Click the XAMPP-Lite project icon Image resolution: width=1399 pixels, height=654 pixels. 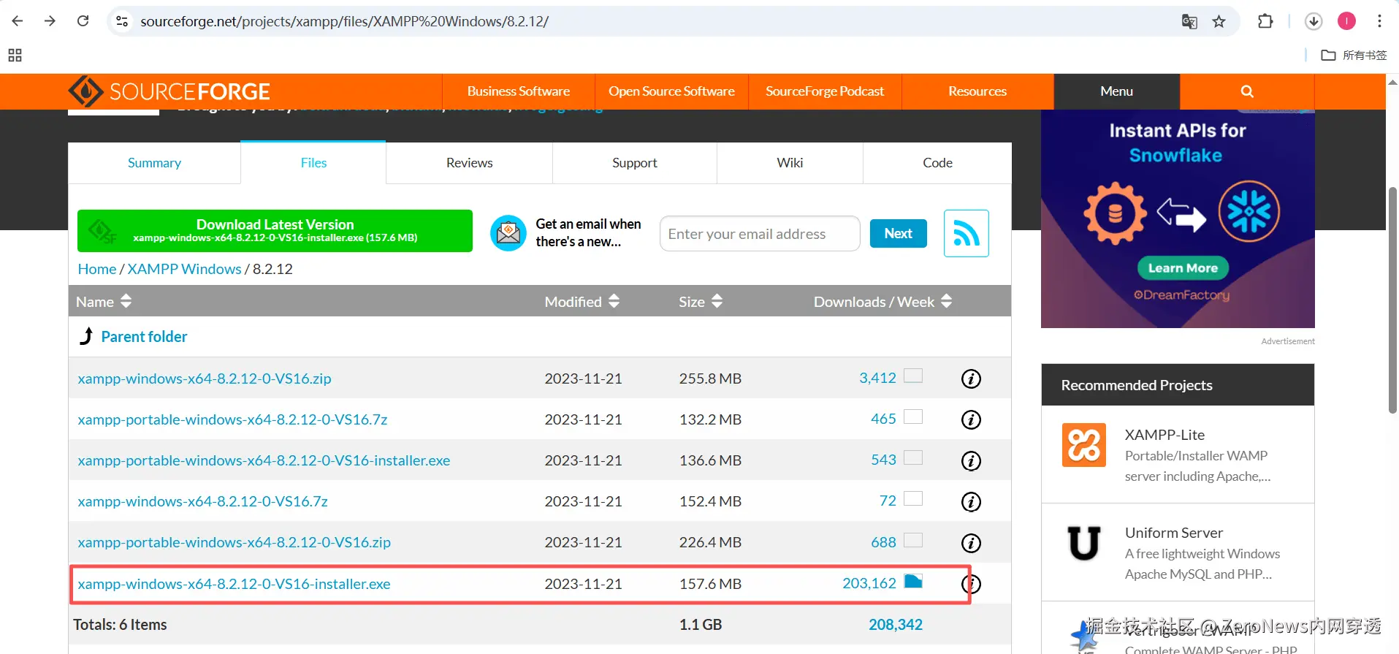click(x=1083, y=445)
